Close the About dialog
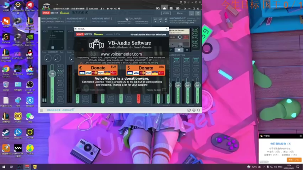Screen dimensions: 303x170 (x=167, y=29)
